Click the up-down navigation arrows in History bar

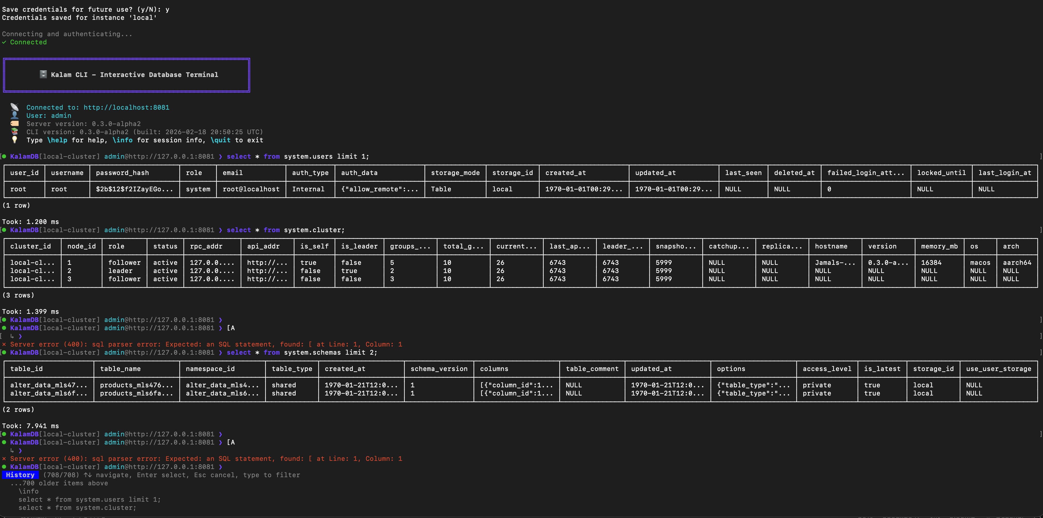tap(88, 475)
